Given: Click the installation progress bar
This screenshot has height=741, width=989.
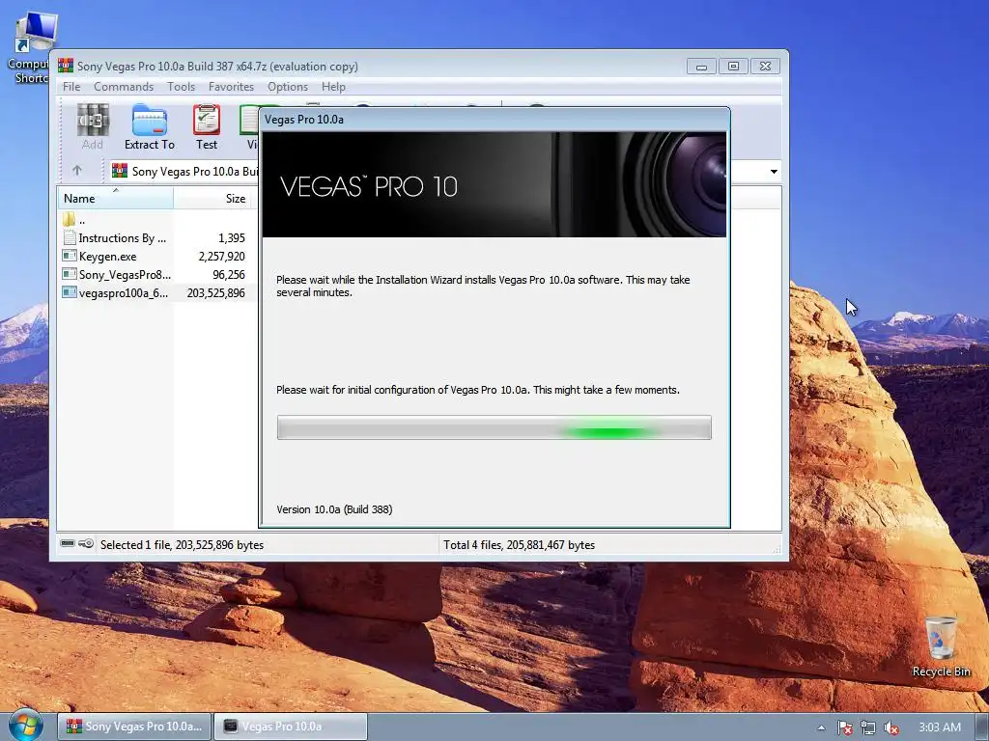Looking at the screenshot, I should click(494, 427).
